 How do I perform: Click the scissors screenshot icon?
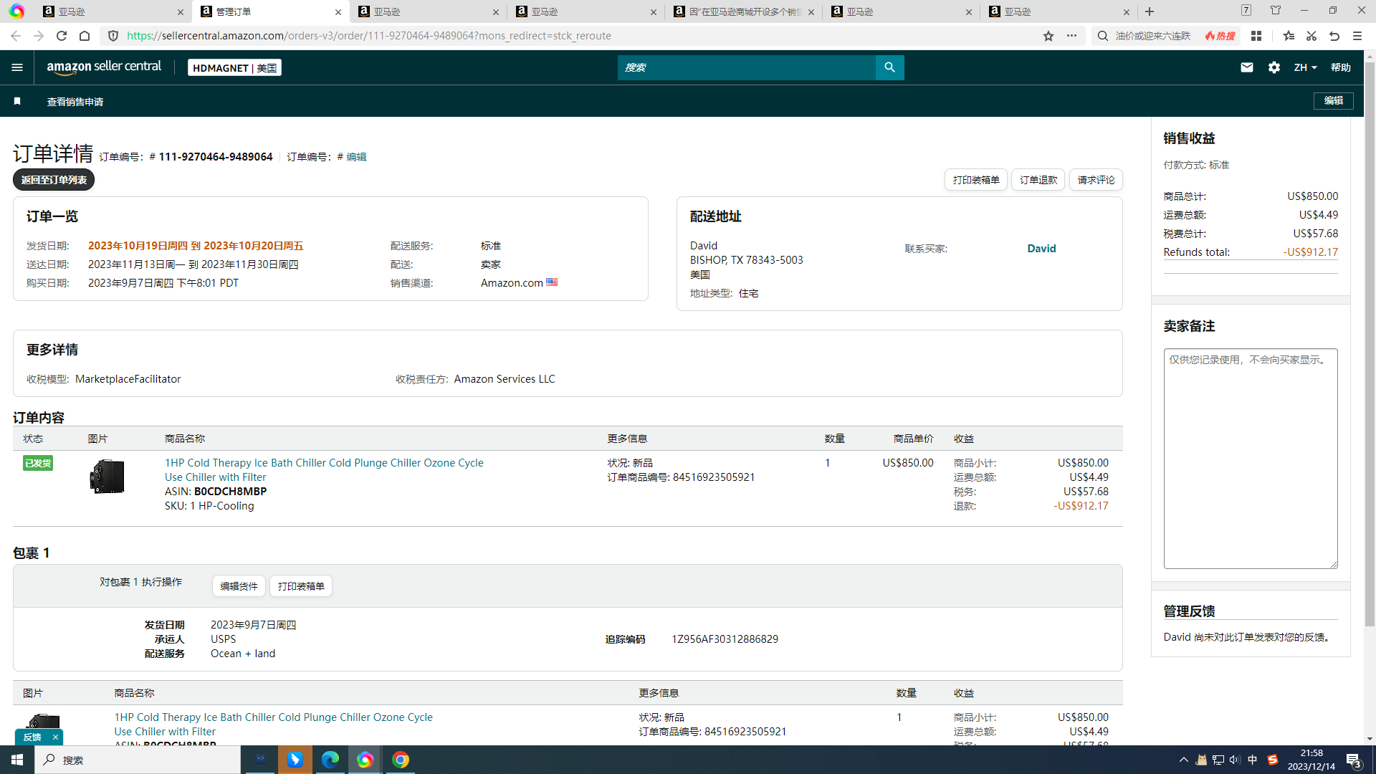[x=1311, y=36]
